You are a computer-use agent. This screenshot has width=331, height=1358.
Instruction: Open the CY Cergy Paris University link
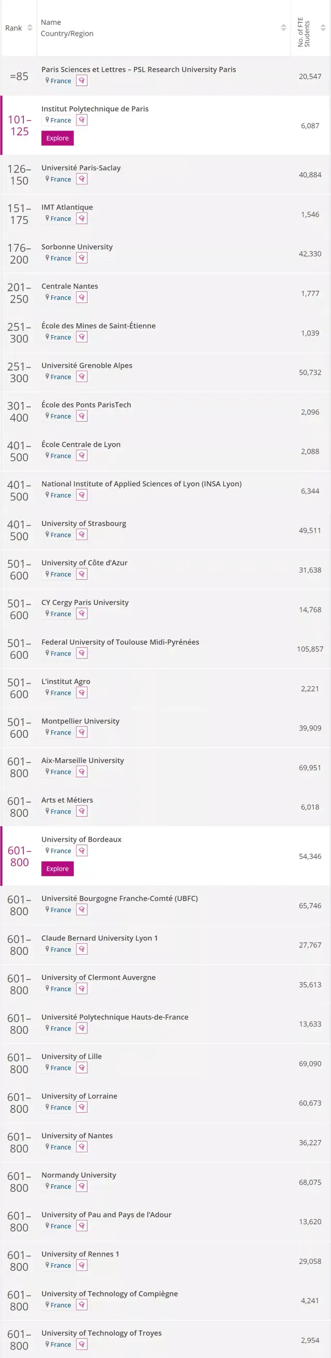pyautogui.click(x=85, y=602)
